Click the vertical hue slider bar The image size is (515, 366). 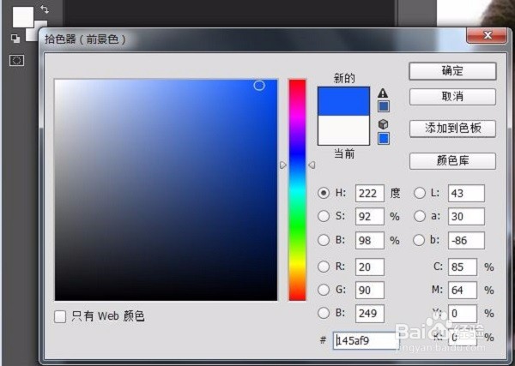[297, 190]
